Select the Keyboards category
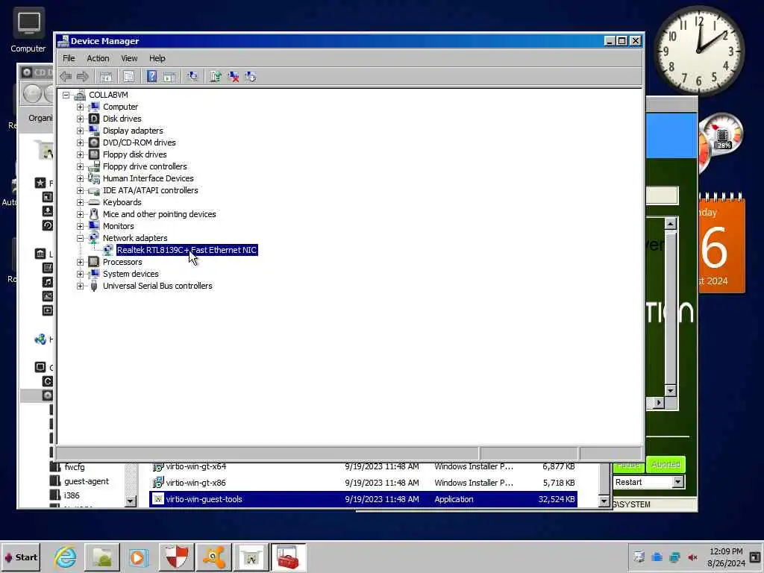Viewport: 764px width, 573px height. tap(122, 202)
